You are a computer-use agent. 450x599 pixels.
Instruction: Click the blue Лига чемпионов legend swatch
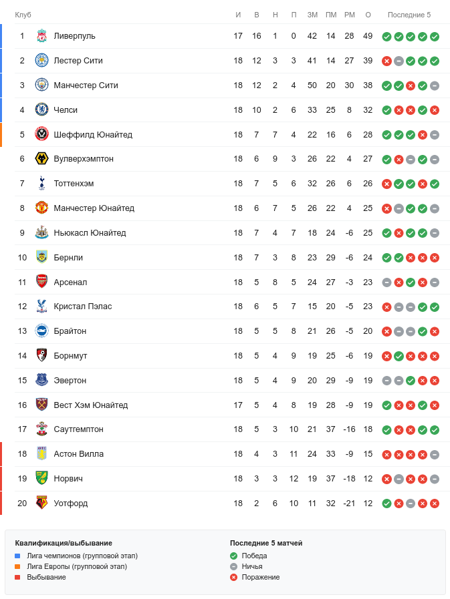(x=18, y=556)
